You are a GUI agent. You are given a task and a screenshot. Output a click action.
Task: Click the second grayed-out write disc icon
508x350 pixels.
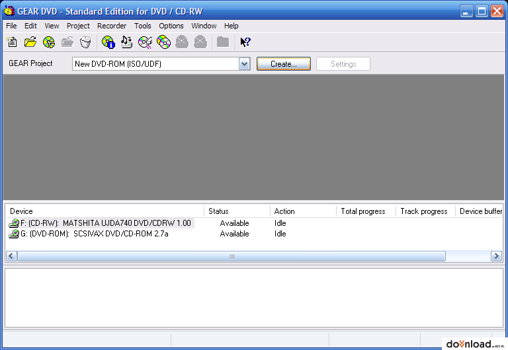click(200, 42)
